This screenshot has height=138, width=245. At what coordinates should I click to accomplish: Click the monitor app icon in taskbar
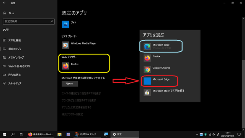(106, 135)
